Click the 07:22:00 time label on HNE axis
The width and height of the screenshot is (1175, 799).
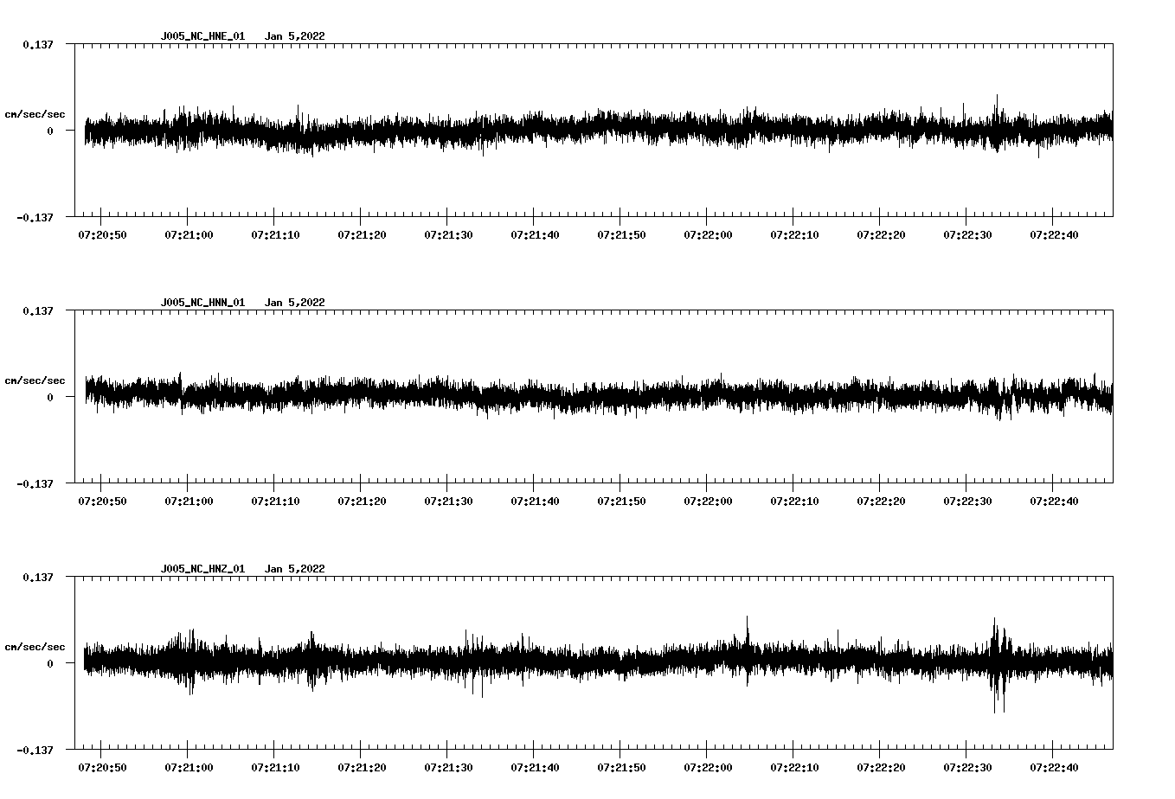point(708,235)
